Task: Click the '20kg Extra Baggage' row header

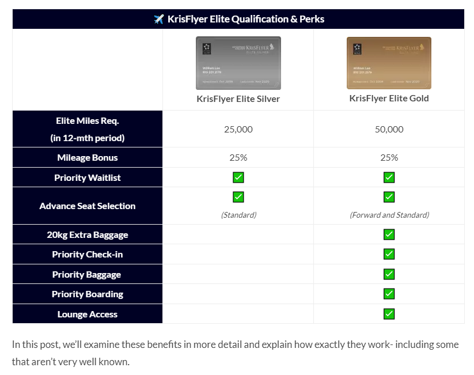Action: point(88,234)
